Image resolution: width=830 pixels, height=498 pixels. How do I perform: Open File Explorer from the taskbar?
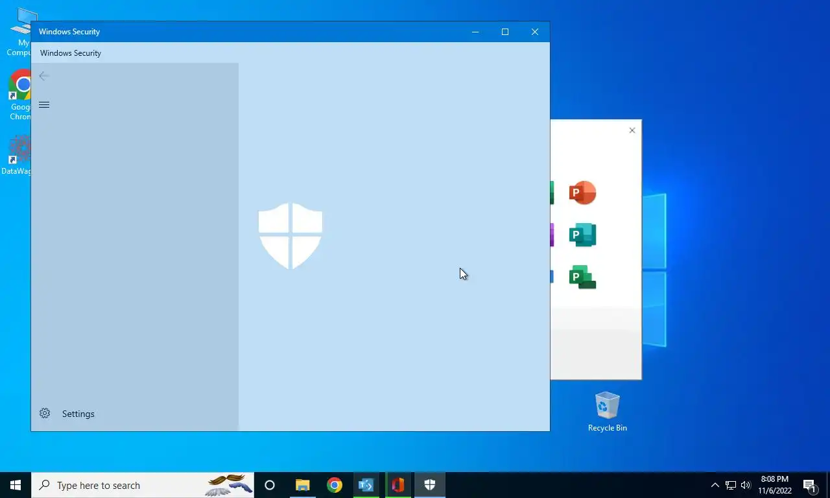pos(302,485)
